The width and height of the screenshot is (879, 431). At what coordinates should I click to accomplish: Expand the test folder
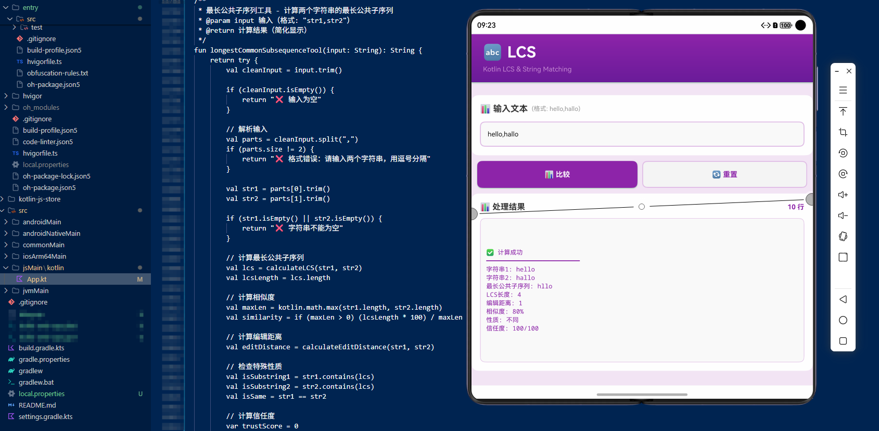click(x=14, y=27)
